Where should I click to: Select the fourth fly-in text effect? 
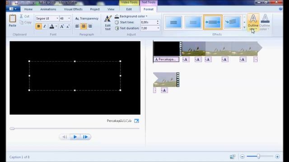pyautogui.click(x=232, y=22)
